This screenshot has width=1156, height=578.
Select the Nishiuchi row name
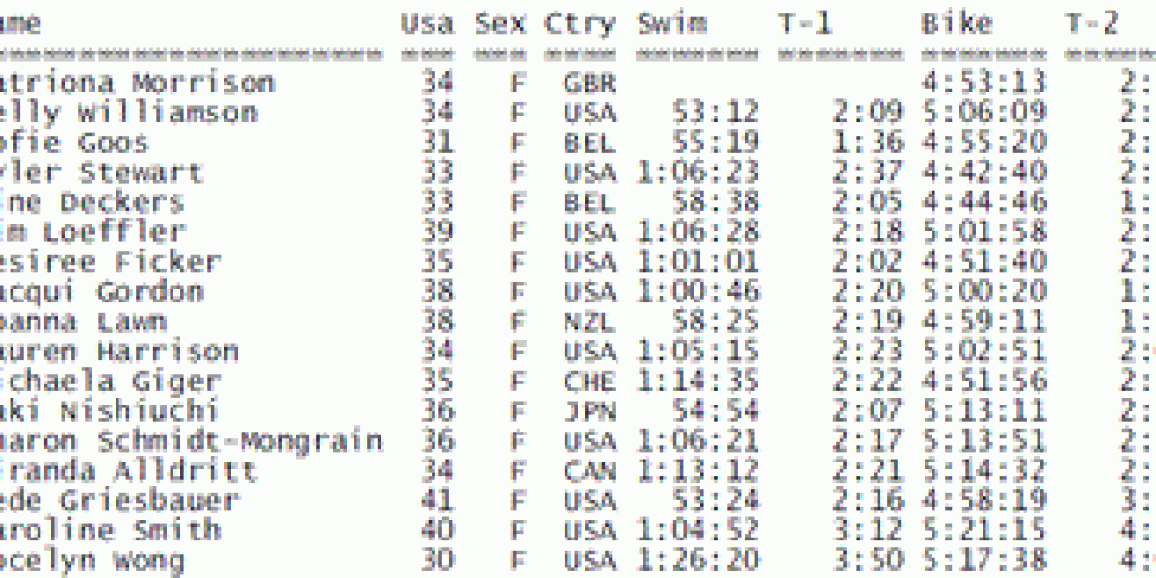pos(110,411)
